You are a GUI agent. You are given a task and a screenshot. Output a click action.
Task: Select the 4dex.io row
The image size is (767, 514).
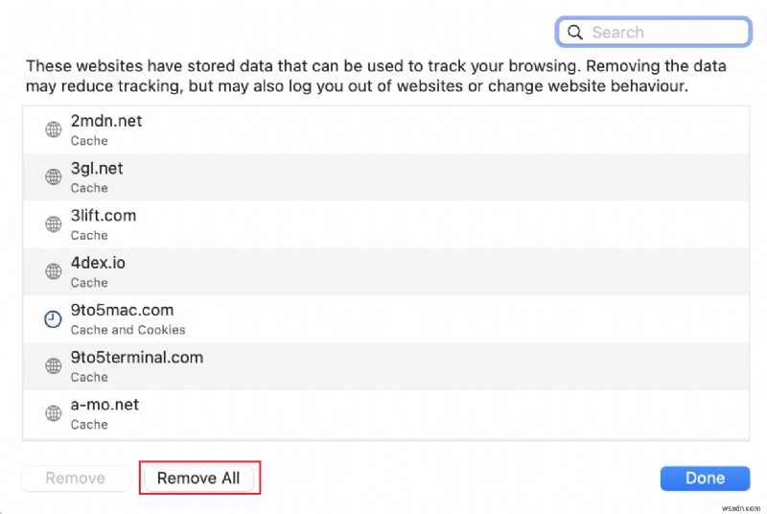click(x=383, y=271)
